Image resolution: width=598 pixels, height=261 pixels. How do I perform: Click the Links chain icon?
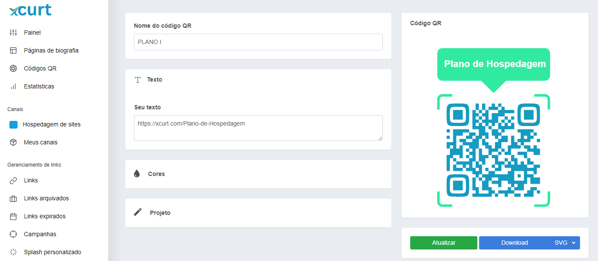13,180
